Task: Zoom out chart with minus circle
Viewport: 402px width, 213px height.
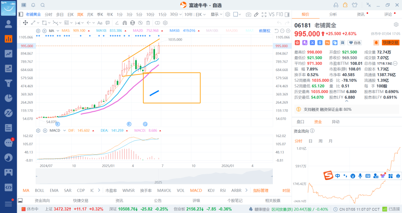Action: point(282,31)
